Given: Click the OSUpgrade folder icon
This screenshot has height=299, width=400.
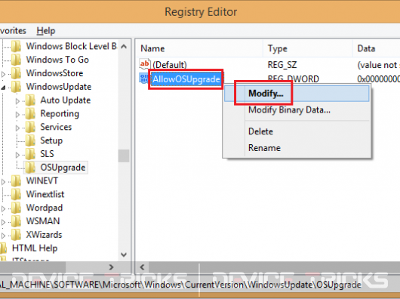Looking at the screenshot, I should 30,168.
